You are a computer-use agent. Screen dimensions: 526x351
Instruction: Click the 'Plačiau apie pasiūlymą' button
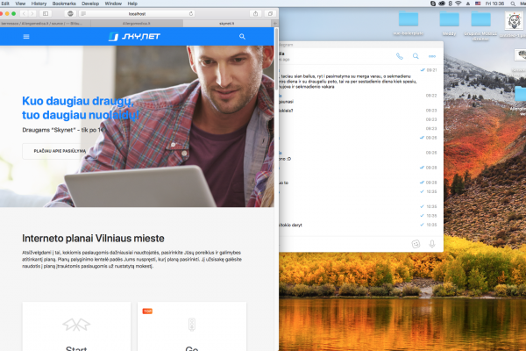click(60, 151)
